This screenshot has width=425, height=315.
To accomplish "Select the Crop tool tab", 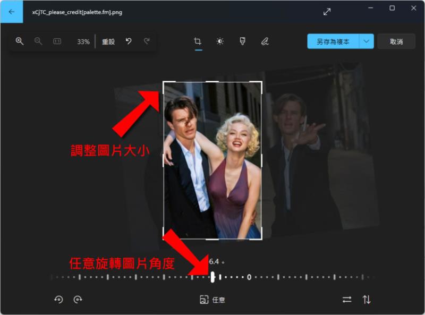I will tap(198, 41).
